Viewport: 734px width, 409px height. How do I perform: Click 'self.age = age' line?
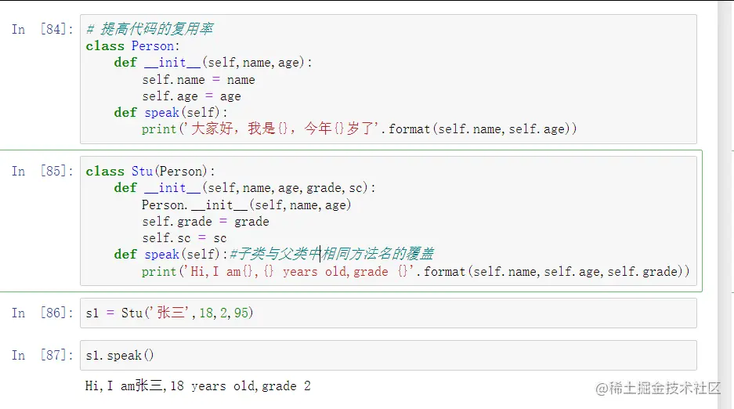click(x=191, y=96)
